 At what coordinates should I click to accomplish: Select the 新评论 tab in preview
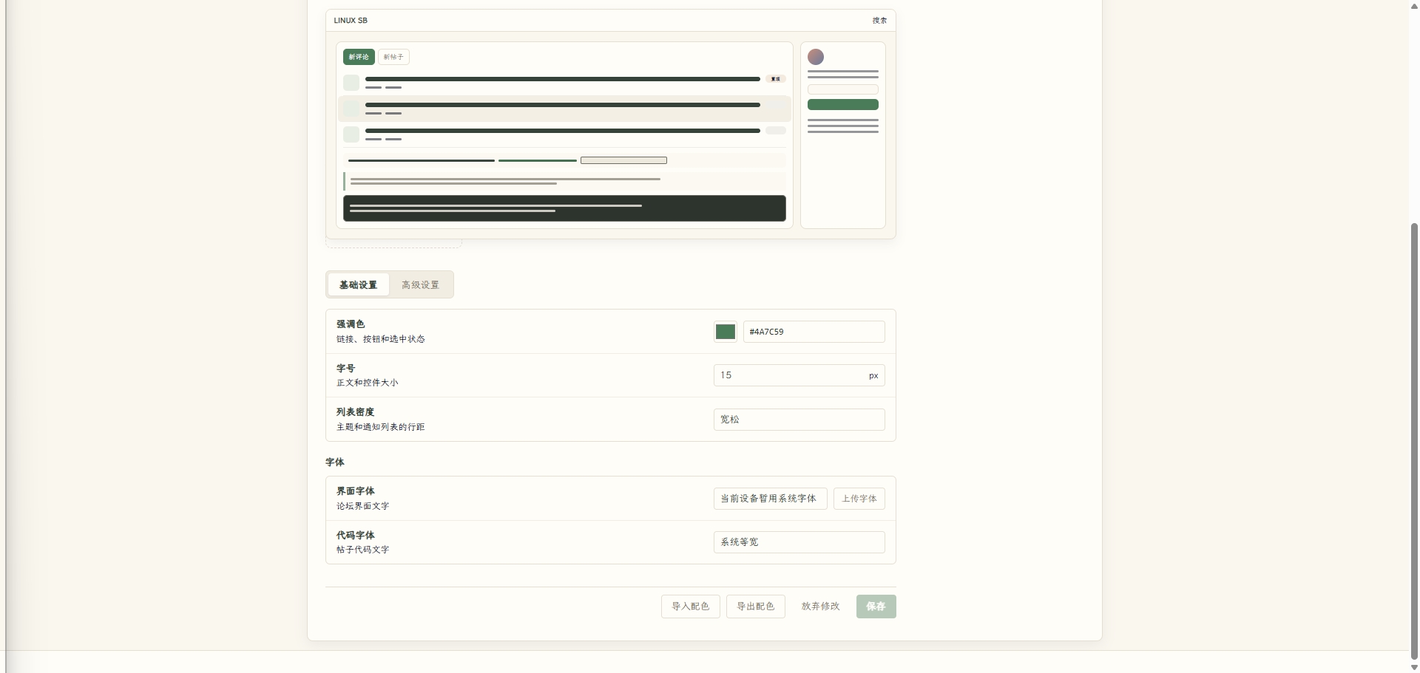tap(359, 57)
